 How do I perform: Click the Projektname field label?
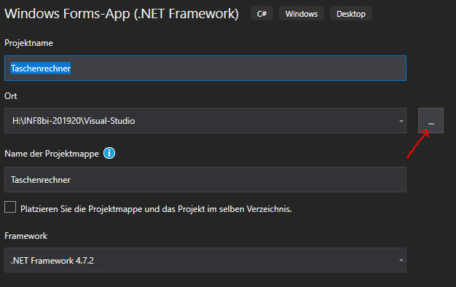[29, 43]
